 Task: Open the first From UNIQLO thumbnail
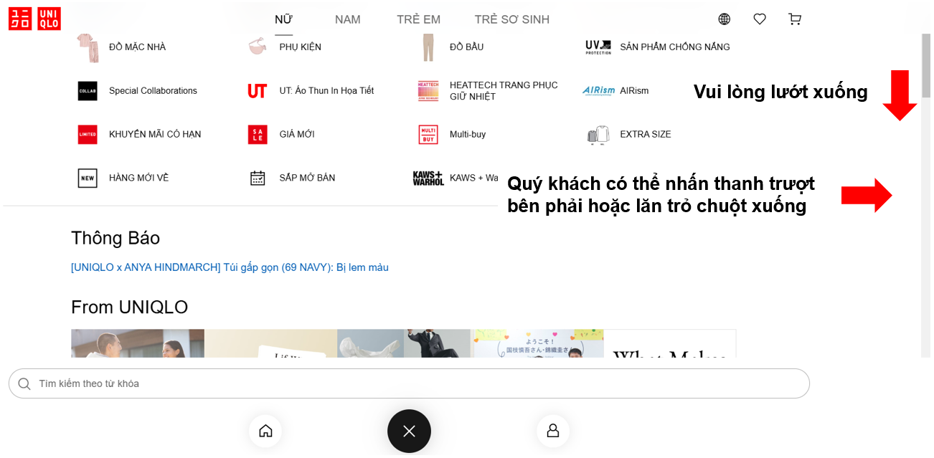click(x=137, y=343)
